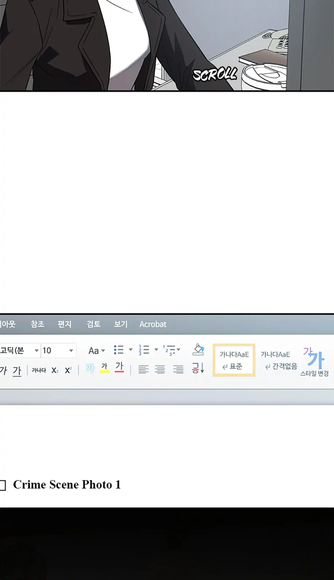Apply yellow text highlight color
The image size is (334, 580).
tap(104, 367)
